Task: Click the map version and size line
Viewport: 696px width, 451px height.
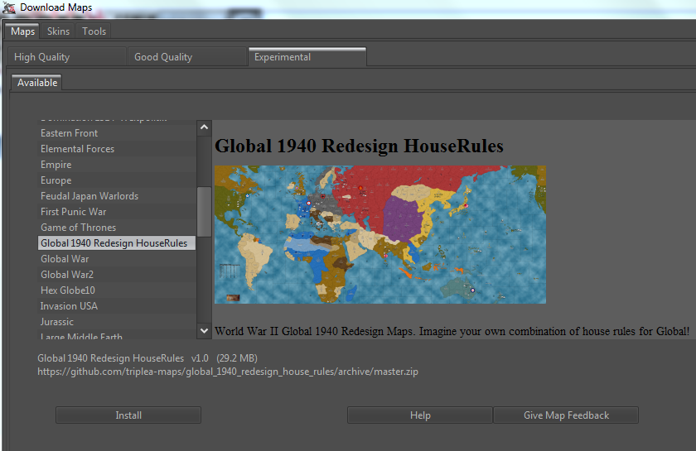Action: point(147,358)
